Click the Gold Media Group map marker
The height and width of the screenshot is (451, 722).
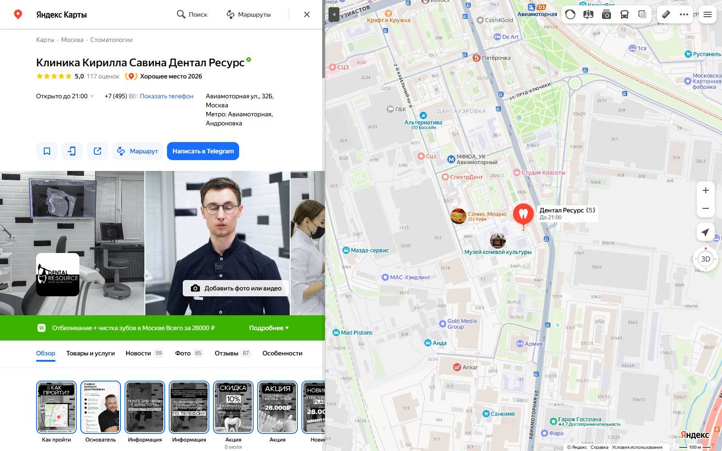pyautogui.click(x=443, y=324)
